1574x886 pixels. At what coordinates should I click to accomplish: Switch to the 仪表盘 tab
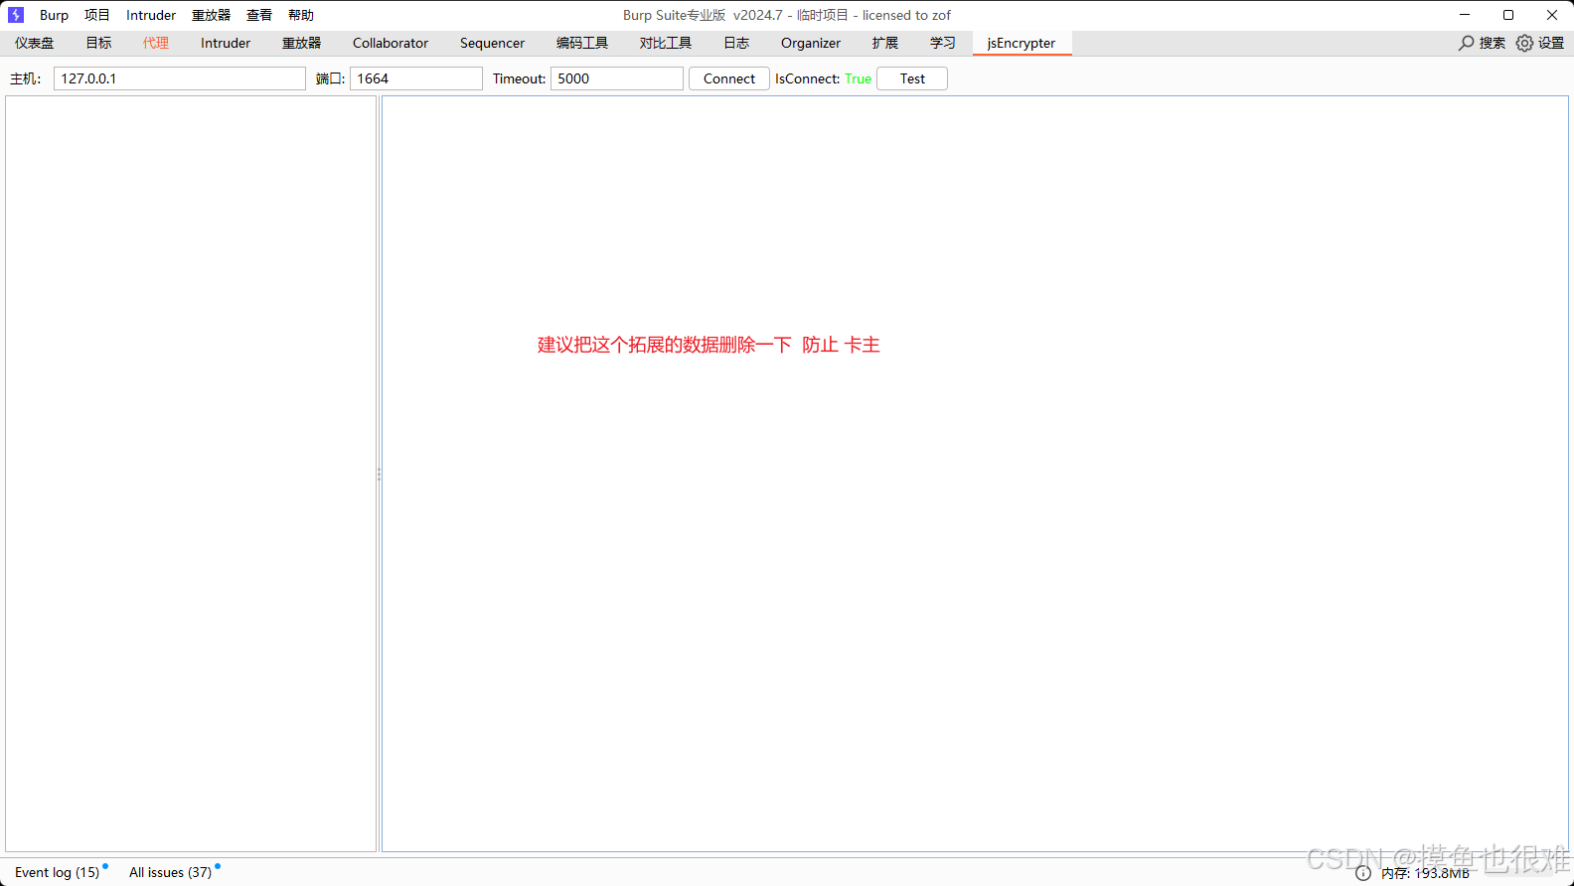point(35,43)
